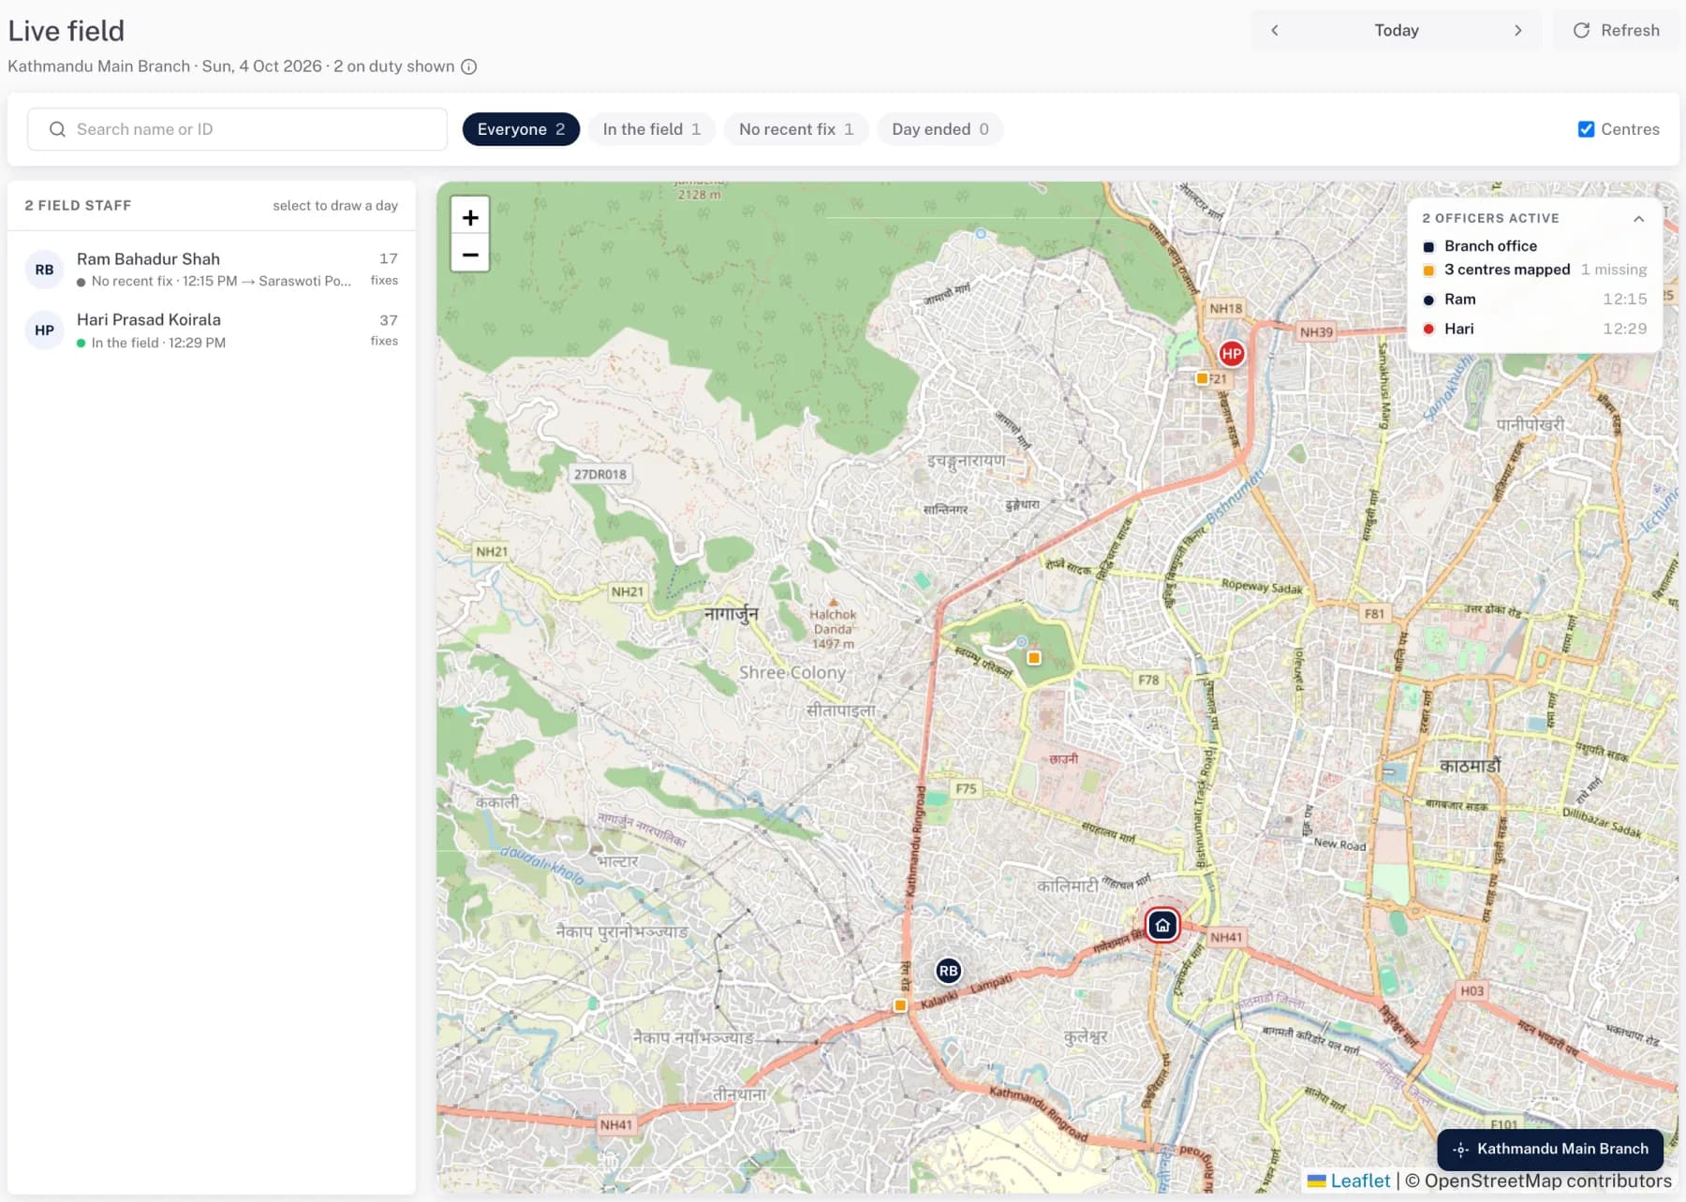Select the Day ended filter tab
This screenshot has width=1686, height=1202.
click(x=940, y=129)
